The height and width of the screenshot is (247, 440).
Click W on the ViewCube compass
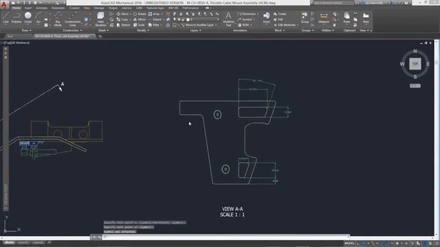(x=402, y=64)
